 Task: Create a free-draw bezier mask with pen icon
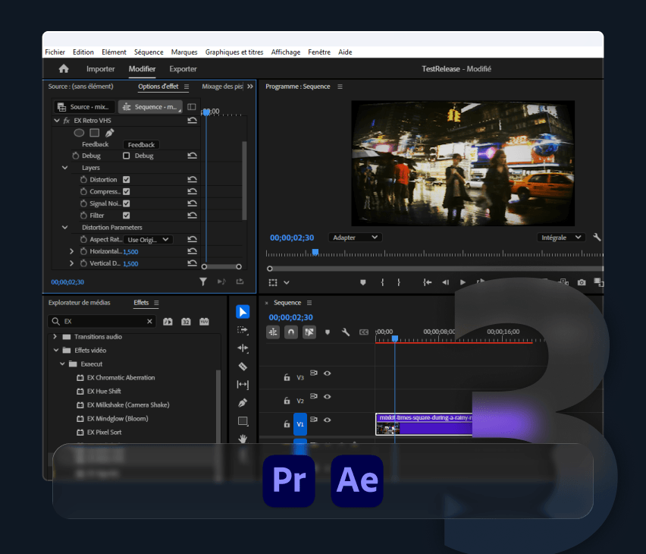point(110,133)
